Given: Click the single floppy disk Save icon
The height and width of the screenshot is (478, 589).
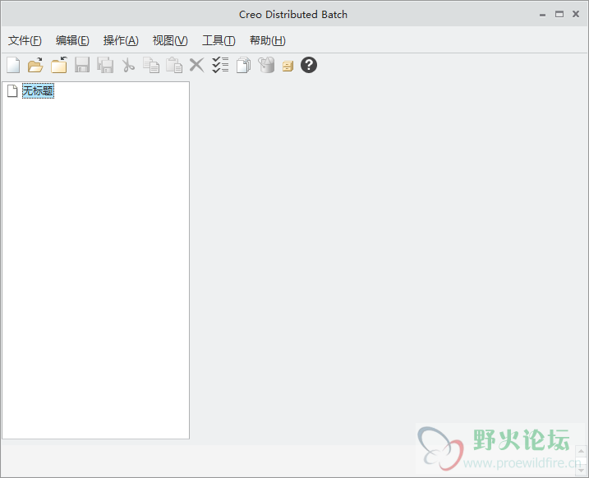Looking at the screenshot, I should pos(82,65).
